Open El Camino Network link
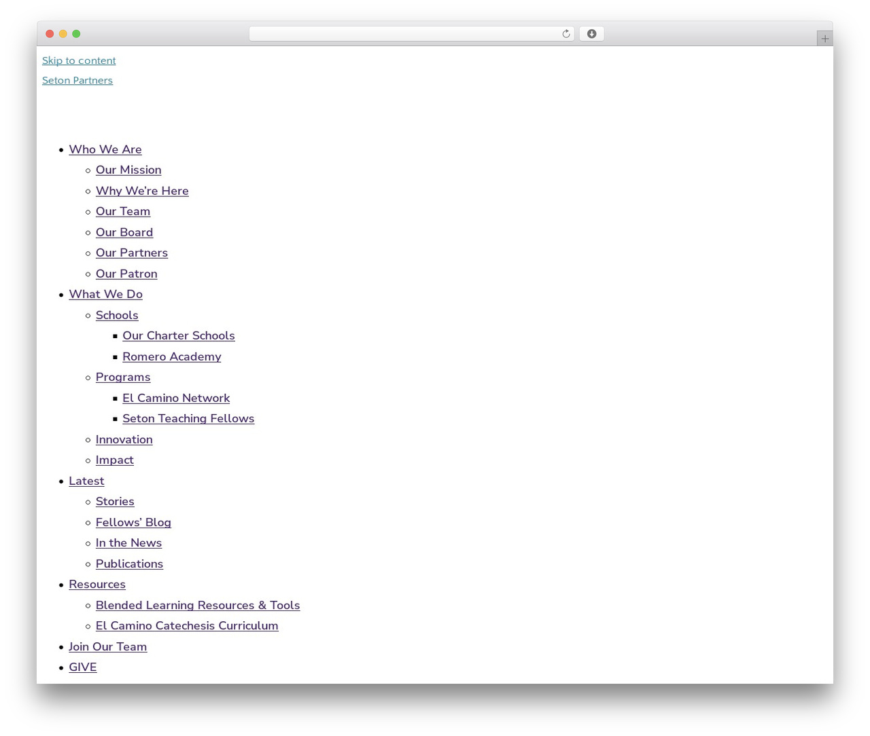Image resolution: width=870 pixels, height=736 pixels. click(176, 398)
